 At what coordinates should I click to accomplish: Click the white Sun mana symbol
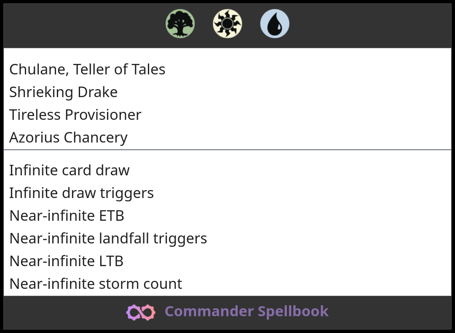pyautogui.click(x=227, y=24)
